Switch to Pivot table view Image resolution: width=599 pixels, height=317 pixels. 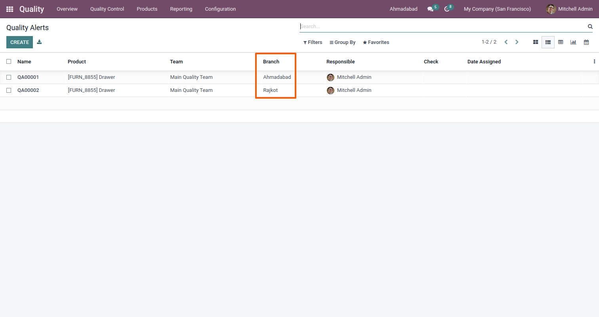pos(561,42)
